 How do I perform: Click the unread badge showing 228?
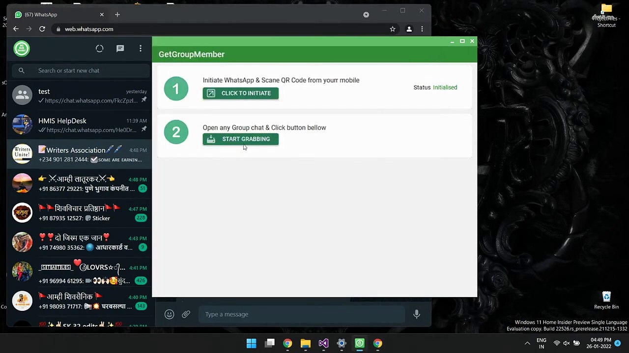(141, 218)
